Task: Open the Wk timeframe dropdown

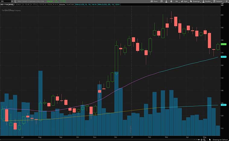Action: coord(177,1)
